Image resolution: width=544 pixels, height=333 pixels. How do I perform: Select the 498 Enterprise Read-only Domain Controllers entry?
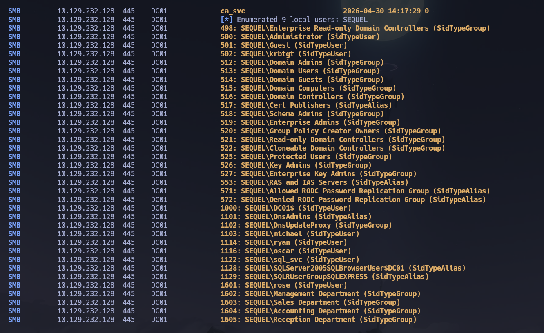pos(355,28)
